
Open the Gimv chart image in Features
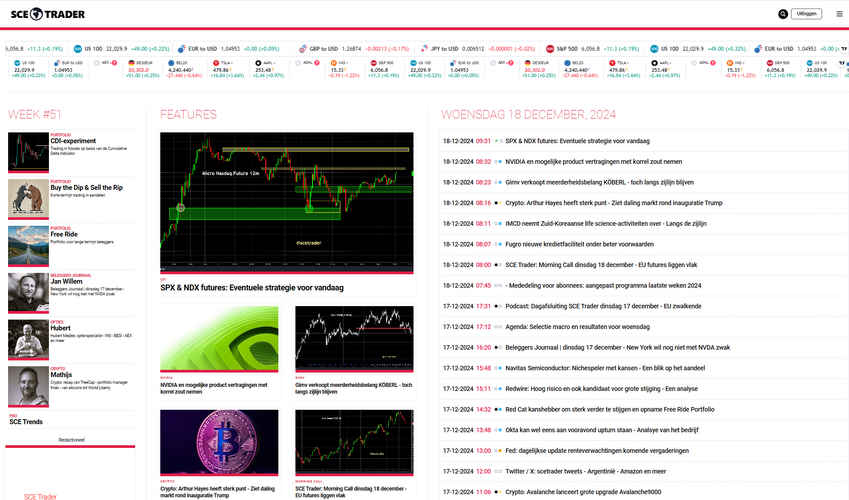click(x=354, y=338)
